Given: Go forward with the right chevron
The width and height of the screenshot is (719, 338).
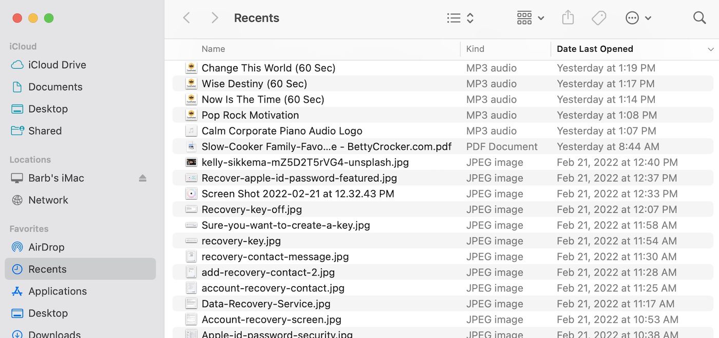Looking at the screenshot, I should (215, 18).
